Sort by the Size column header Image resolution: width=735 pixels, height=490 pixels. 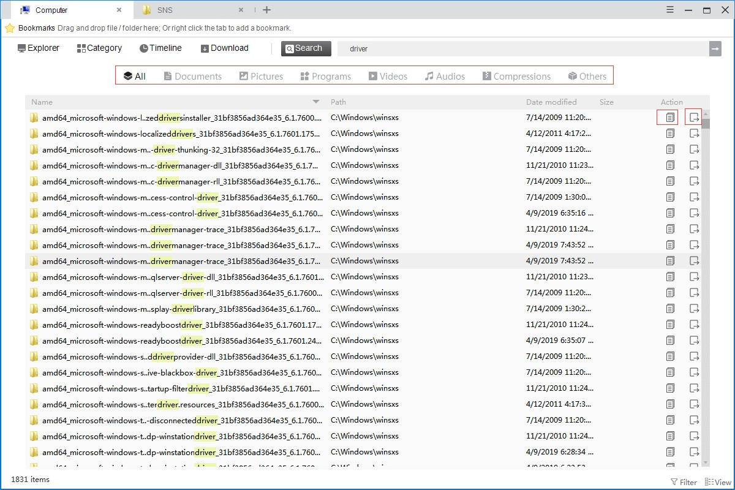[606, 102]
